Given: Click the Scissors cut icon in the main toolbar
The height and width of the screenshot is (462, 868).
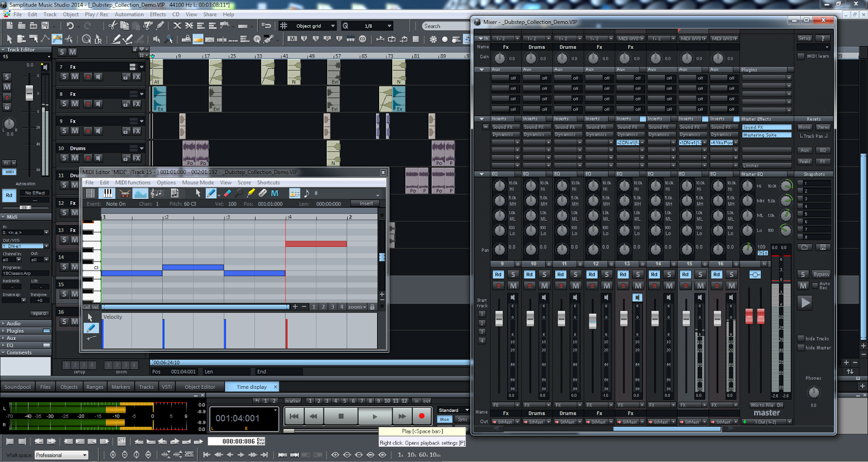Looking at the screenshot, I should 112,25.
